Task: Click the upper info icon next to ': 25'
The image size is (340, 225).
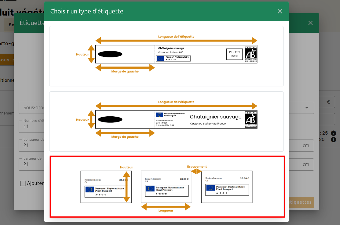Action: (334, 133)
